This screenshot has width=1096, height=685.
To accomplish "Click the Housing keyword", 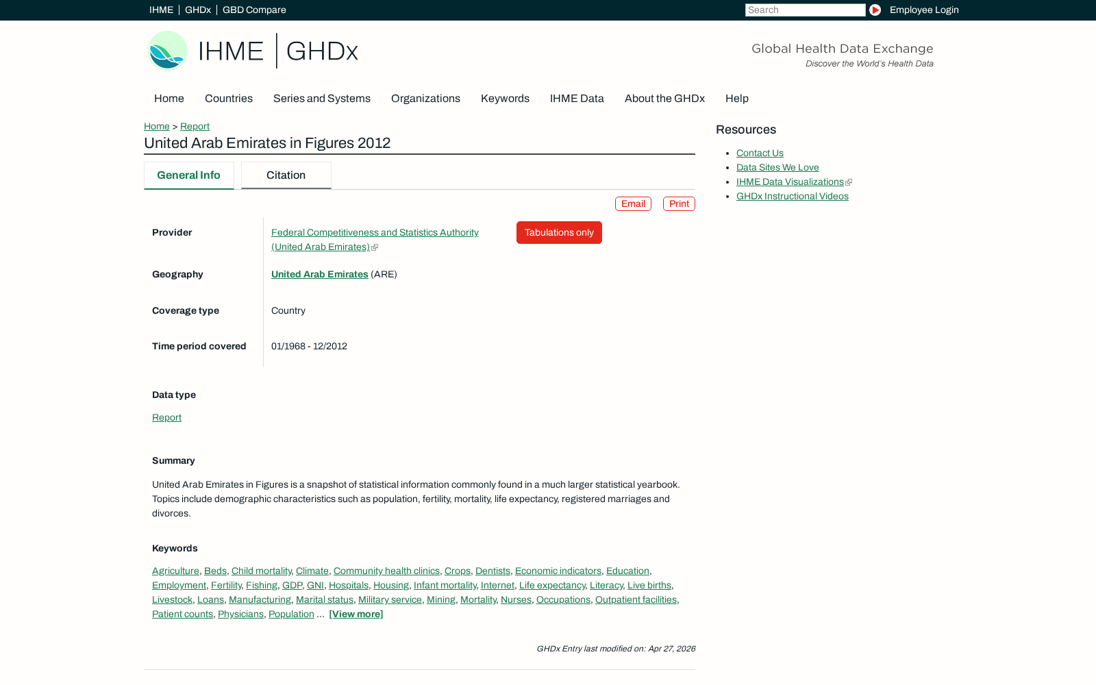I will tap(391, 585).
